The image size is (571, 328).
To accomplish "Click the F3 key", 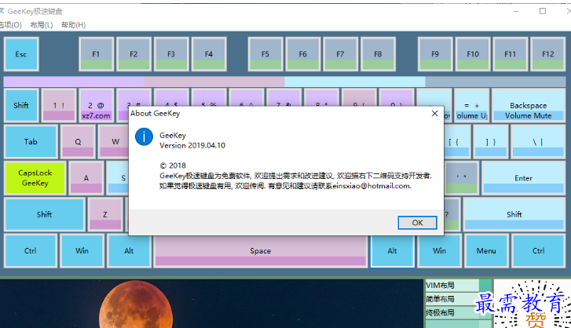I will coord(171,54).
